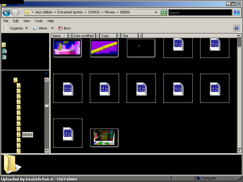Open the purple scene with yellow beam thumbnail
This screenshot has height=182, width=243.
(x=104, y=48)
